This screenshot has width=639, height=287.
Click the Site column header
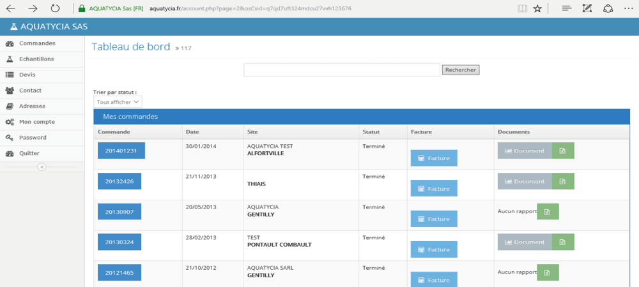[x=252, y=132]
